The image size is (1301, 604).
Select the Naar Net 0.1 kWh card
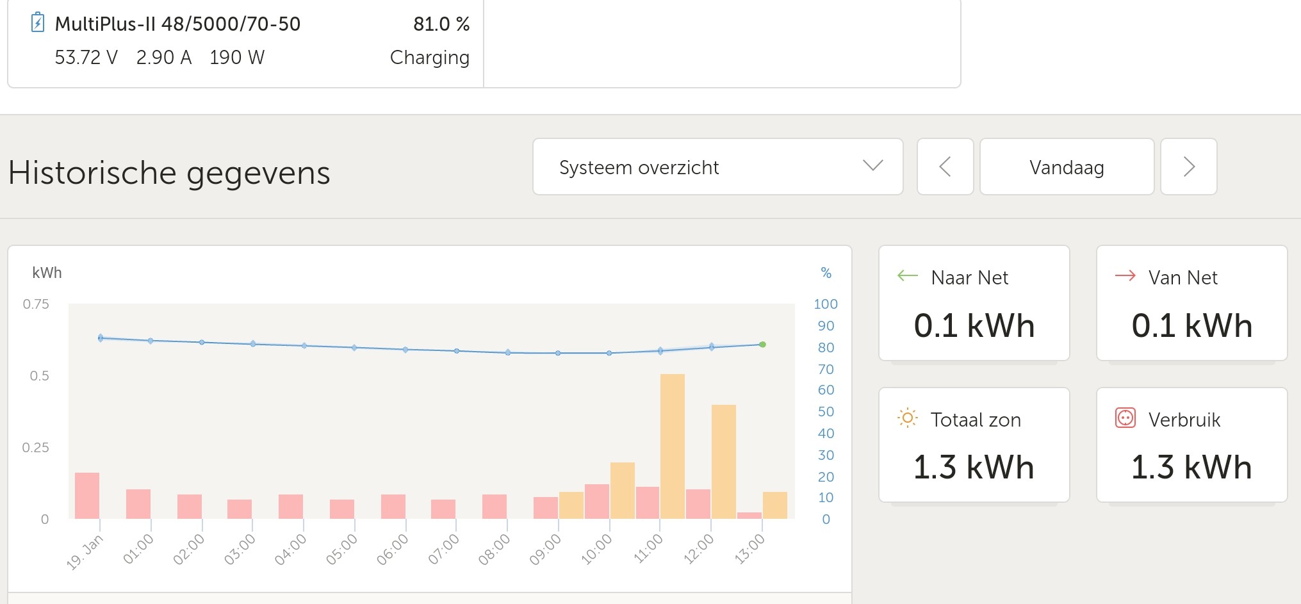coord(974,303)
